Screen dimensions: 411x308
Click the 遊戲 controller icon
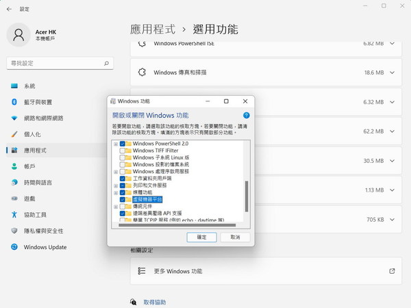[14, 198]
